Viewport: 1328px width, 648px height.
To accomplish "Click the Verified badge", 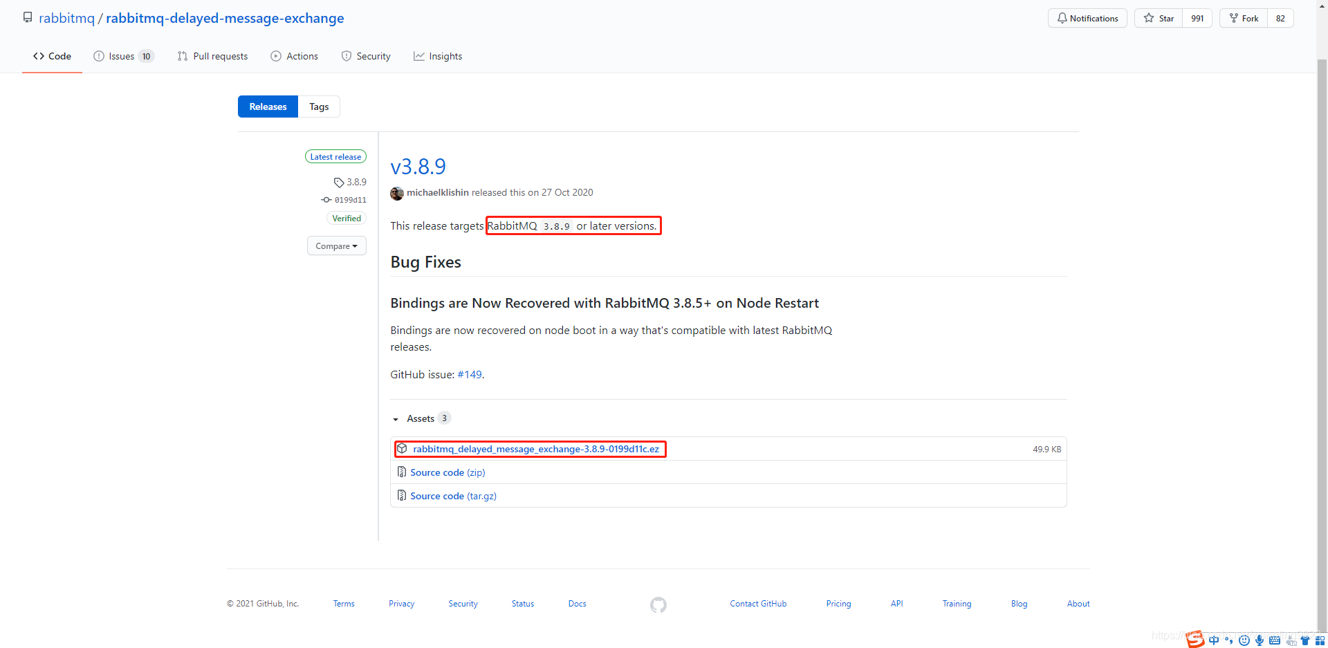I will point(347,218).
